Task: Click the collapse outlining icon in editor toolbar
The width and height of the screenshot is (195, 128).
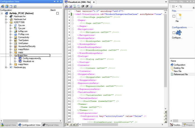Action: tap(83, 6)
